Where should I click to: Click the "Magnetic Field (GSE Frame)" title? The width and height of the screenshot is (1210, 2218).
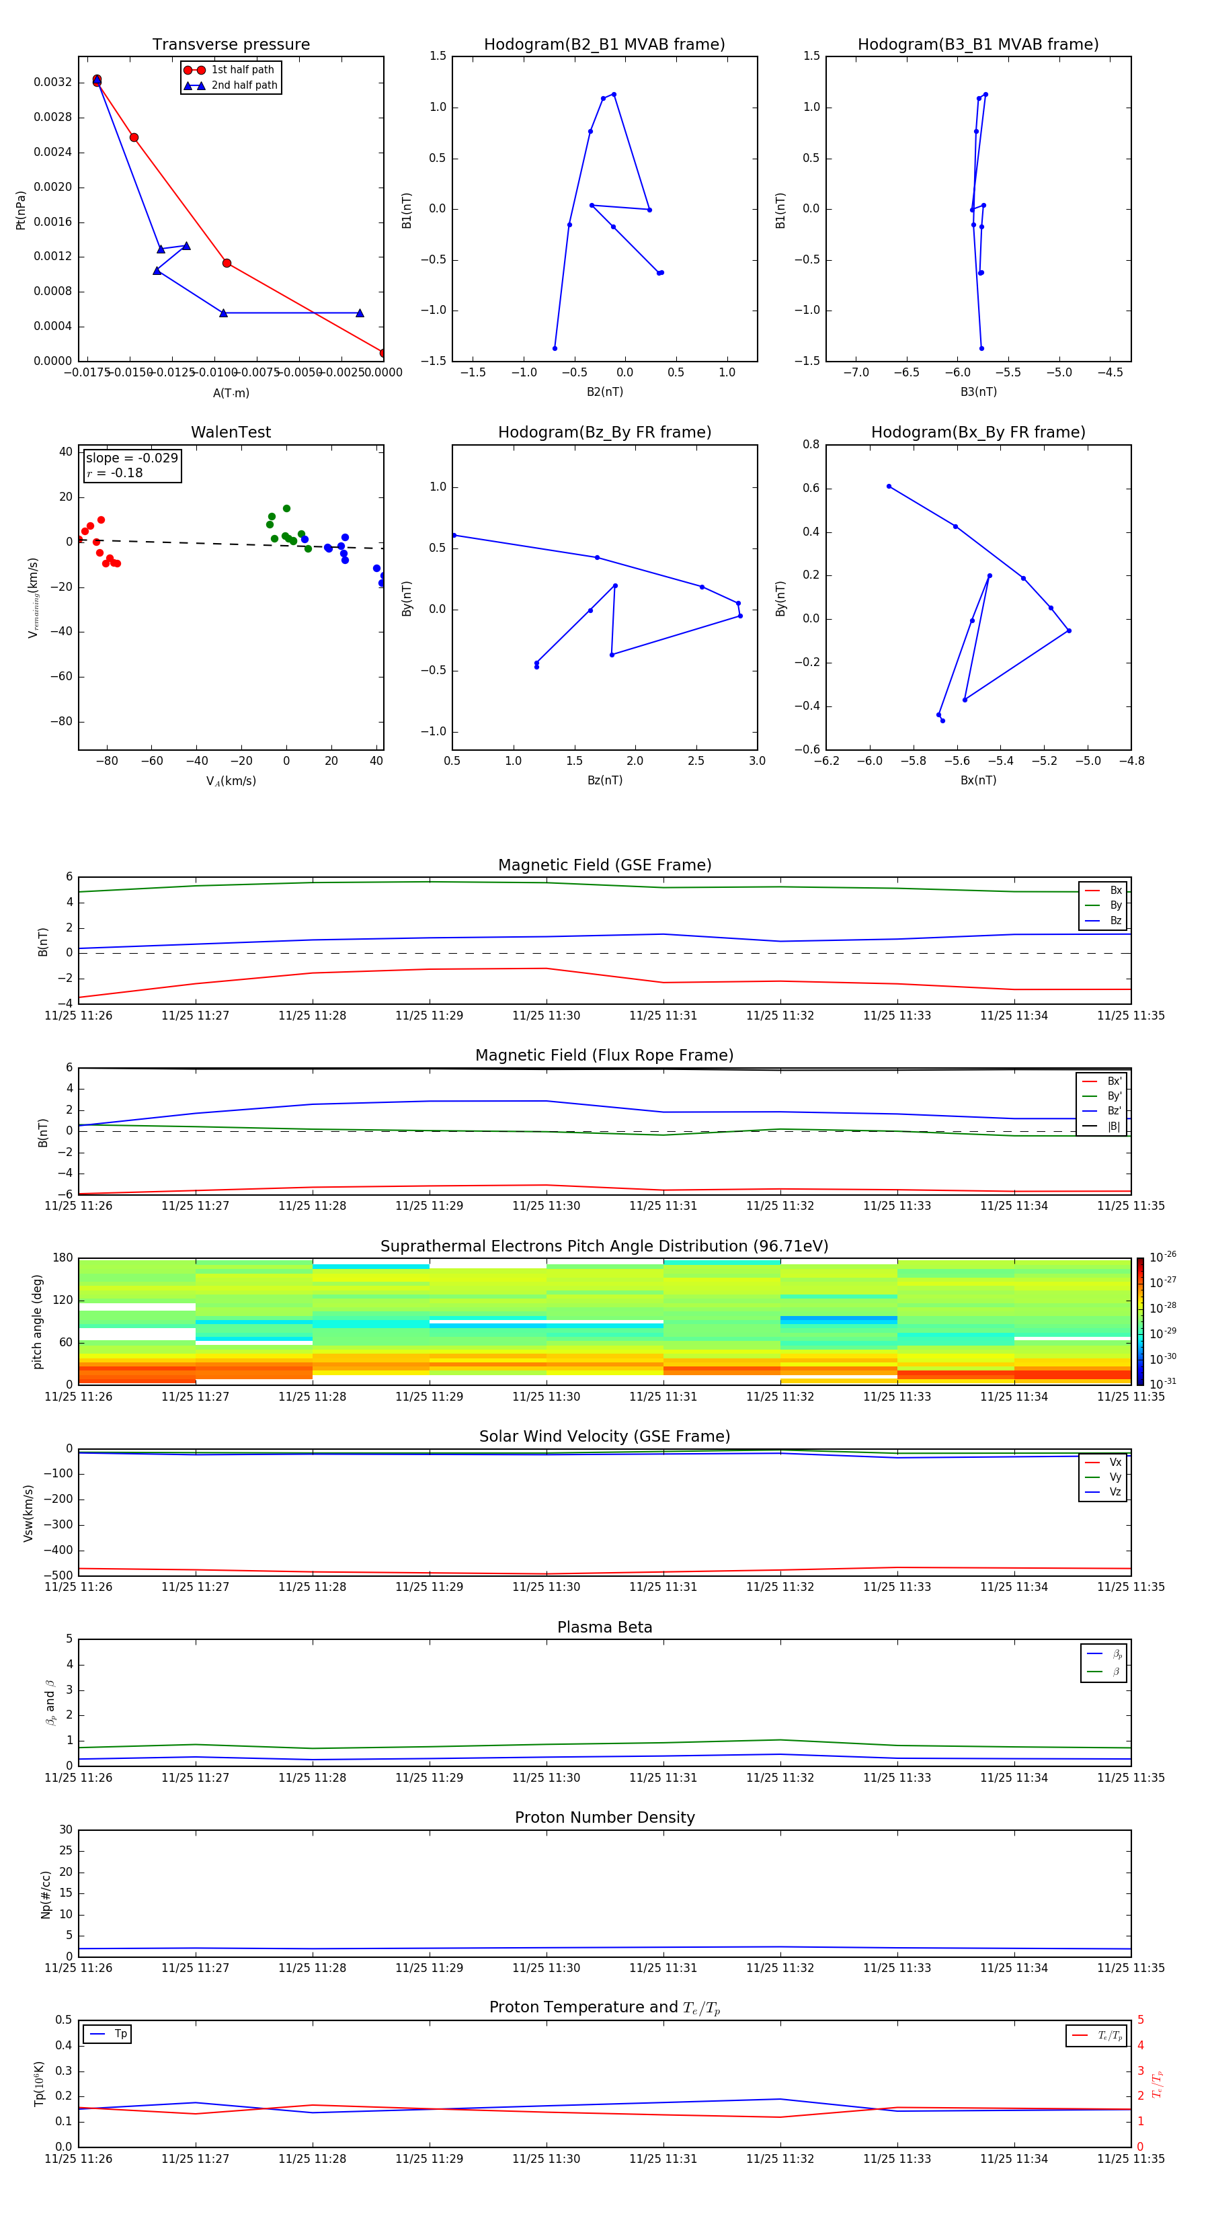604,865
